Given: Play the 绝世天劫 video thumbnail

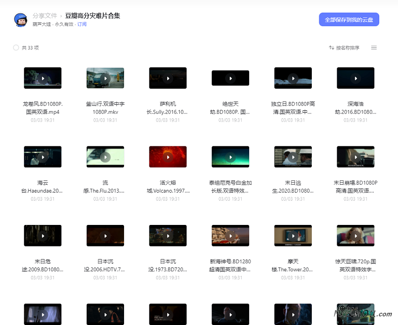Looking at the screenshot, I should point(230,78).
